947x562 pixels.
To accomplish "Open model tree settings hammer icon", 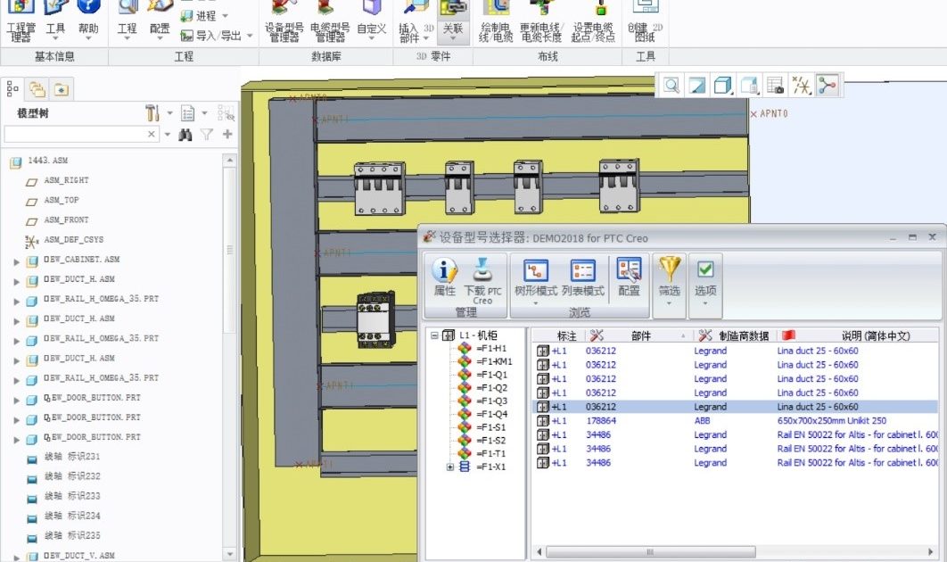I will pyautogui.click(x=152, y=113).
